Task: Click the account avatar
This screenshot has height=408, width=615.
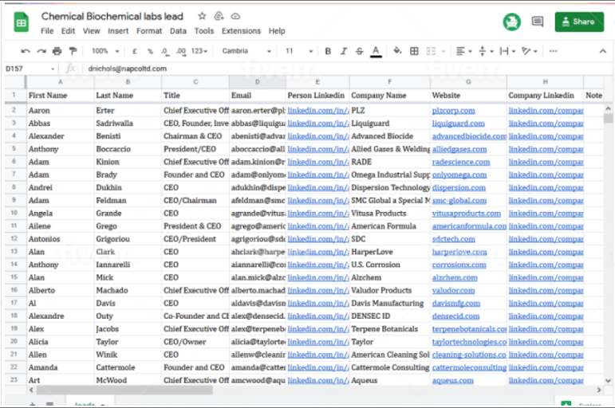Action: 512,22
